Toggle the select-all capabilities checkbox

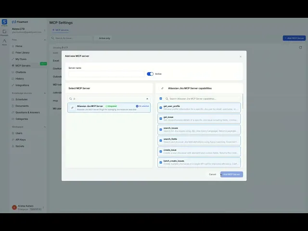(161, 99)
